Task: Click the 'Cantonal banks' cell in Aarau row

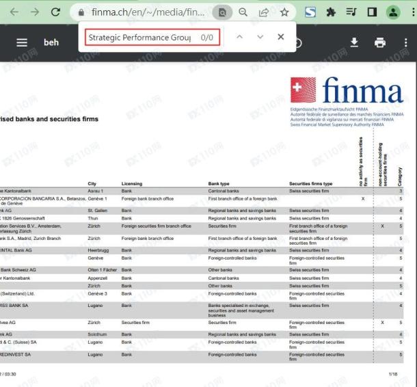Action: point(224,191)
